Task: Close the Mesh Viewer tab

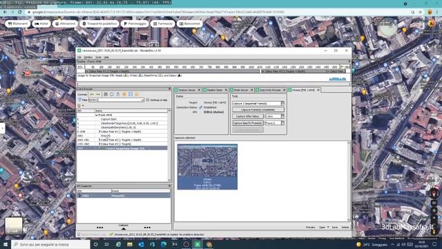Action: (252, 90)
